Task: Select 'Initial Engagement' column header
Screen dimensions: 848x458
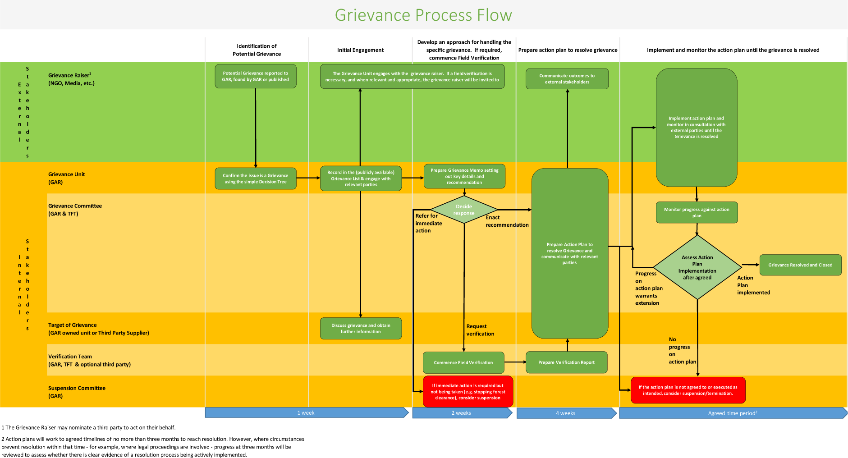Action: tap(361, 50)
